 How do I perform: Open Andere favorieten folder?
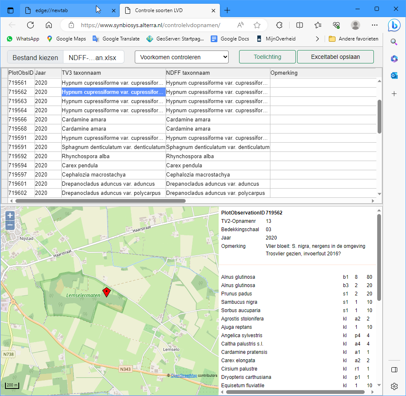click(353, 39)
